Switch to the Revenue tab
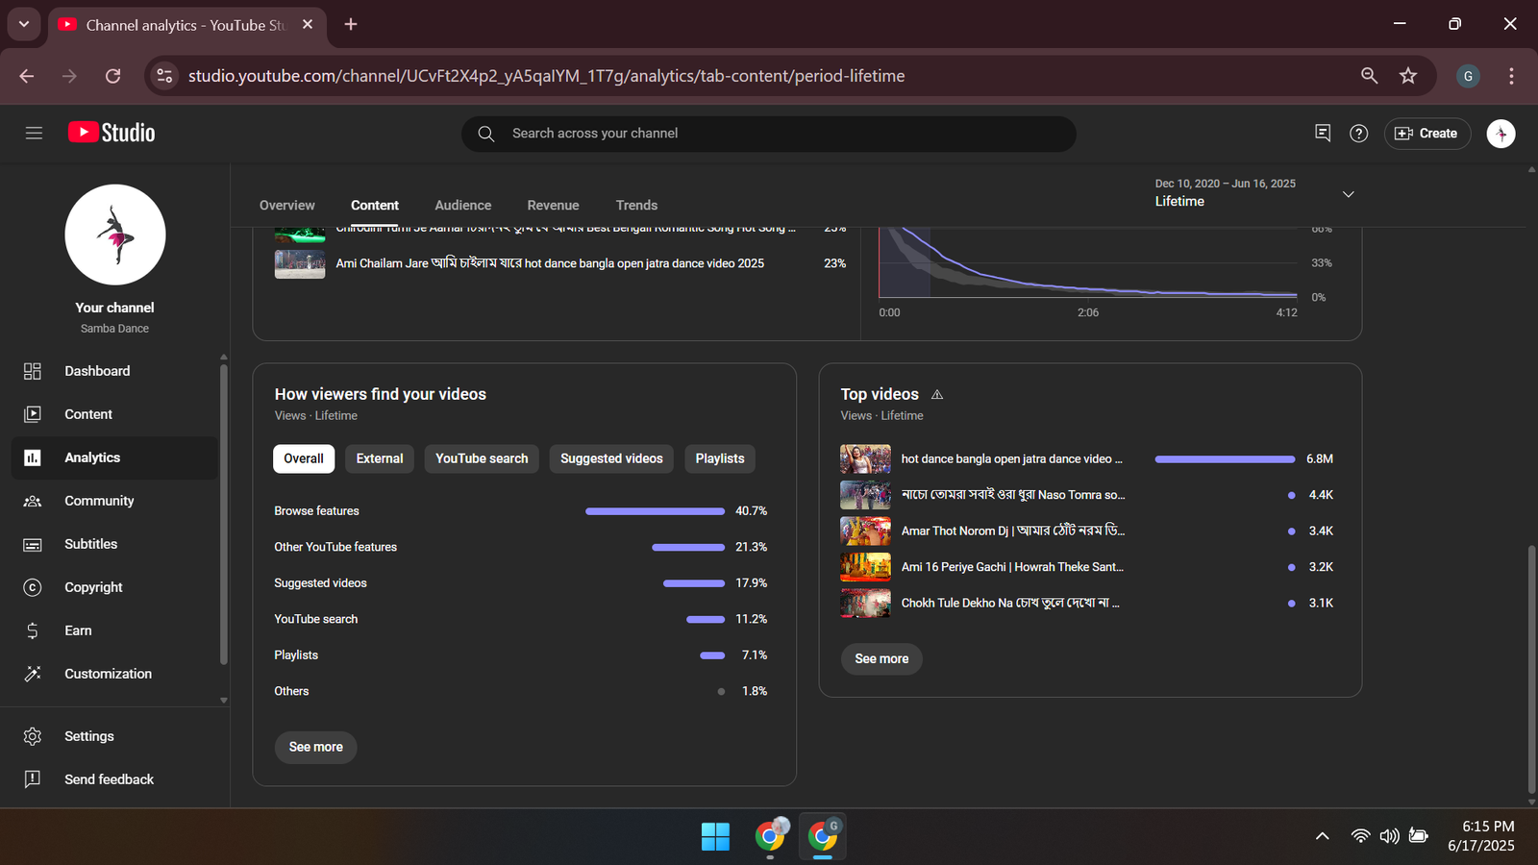This screenshot has width=1538, height=865. click(553, 205)
